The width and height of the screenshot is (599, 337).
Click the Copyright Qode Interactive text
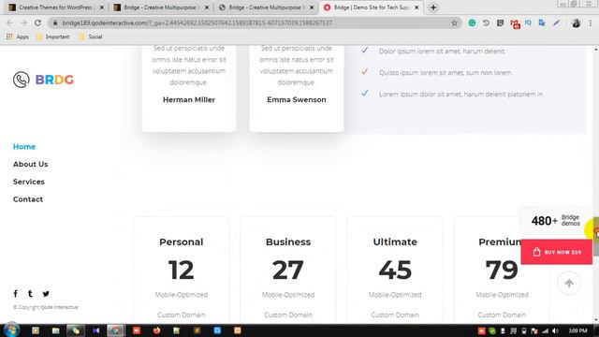click(x=46, y=307)
